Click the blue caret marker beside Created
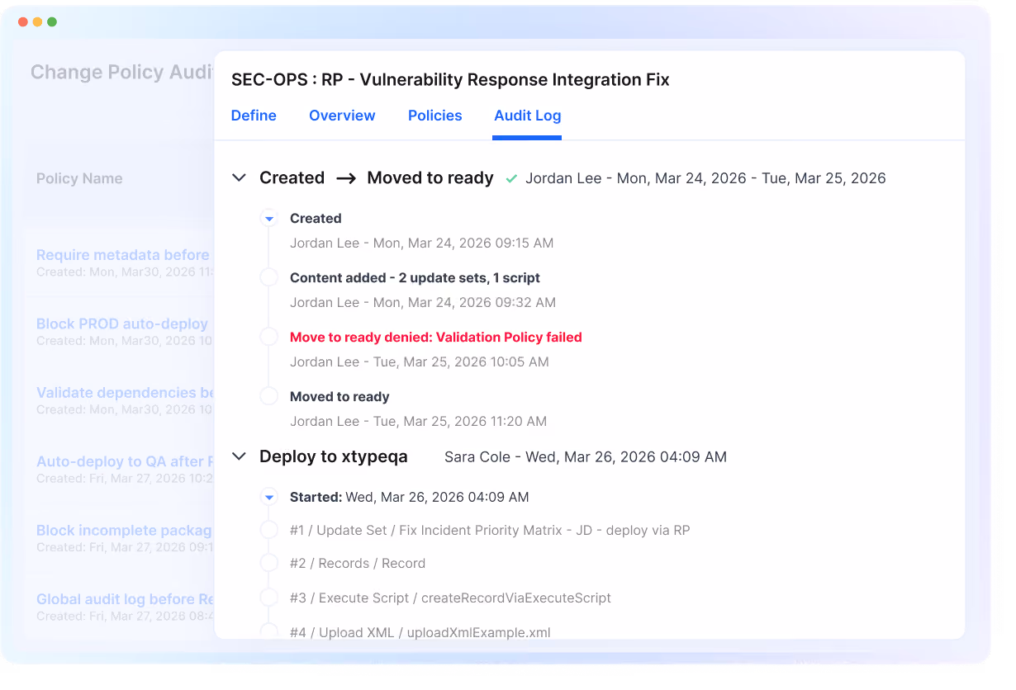 click(269, 219)
